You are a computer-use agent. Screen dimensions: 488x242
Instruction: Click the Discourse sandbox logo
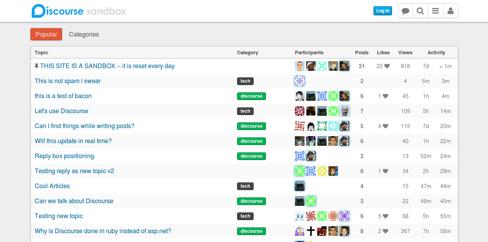79,11
